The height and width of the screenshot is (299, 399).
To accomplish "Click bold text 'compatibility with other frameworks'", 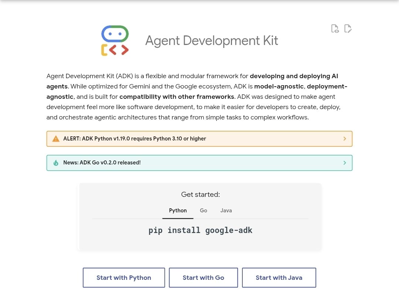I will (177, 97).
